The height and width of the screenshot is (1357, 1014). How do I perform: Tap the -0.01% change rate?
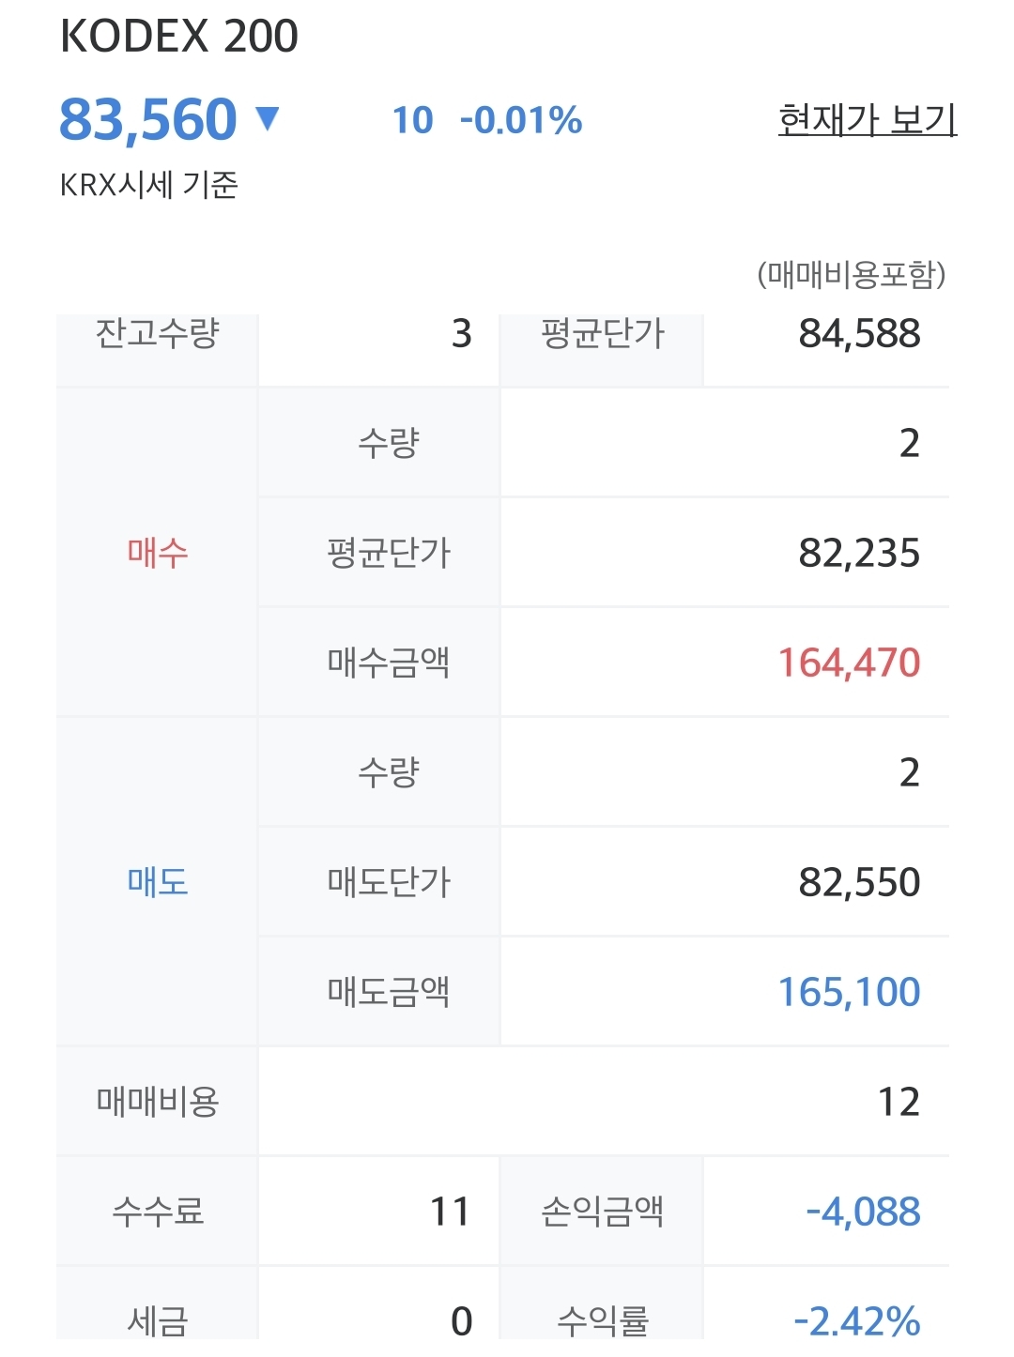[x=521, y=121]
